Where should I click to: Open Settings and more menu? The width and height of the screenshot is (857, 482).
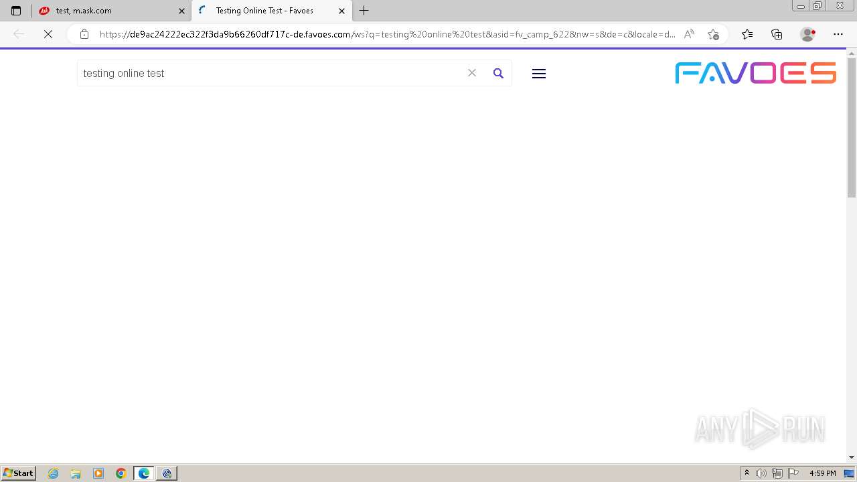[x=838, y=34]
